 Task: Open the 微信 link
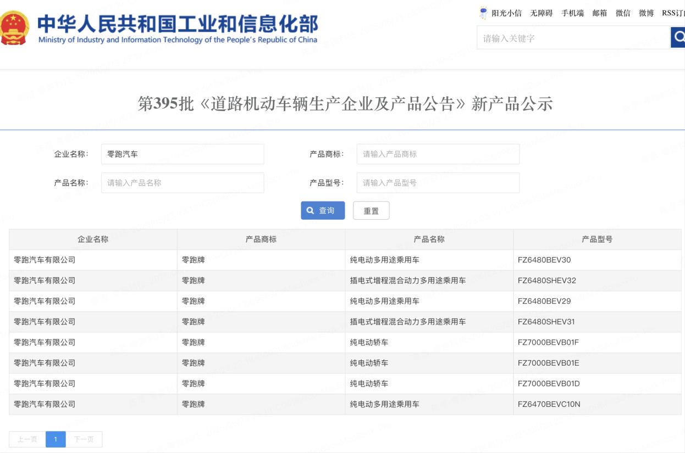623,13
